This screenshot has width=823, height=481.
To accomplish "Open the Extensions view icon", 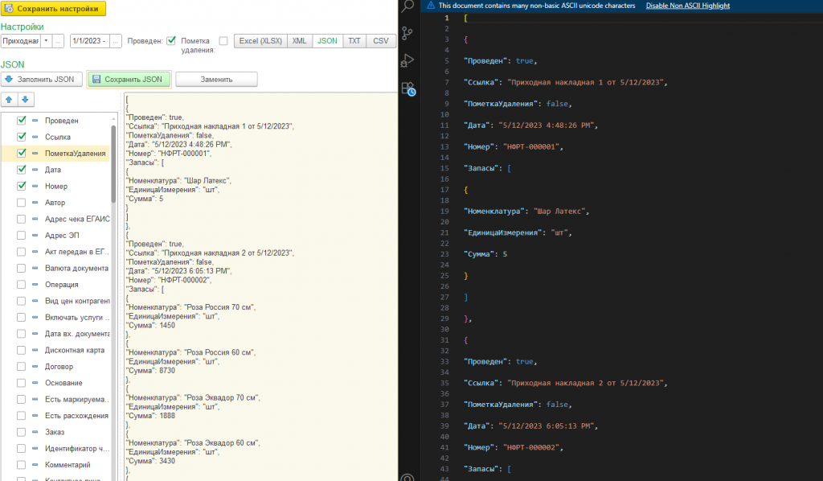I will [408, 88].
